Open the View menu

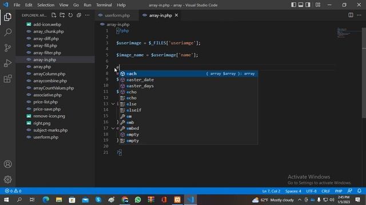pyautogui.click(x=63, y=5)
